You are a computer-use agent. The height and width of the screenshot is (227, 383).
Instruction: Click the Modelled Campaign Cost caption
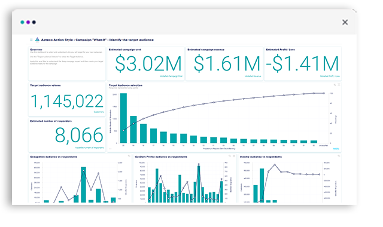[x=171, y=76]
